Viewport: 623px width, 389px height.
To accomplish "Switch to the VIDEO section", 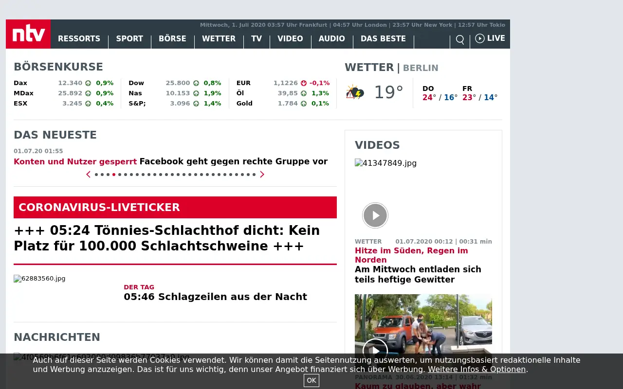I will click(x=290, y=39).
